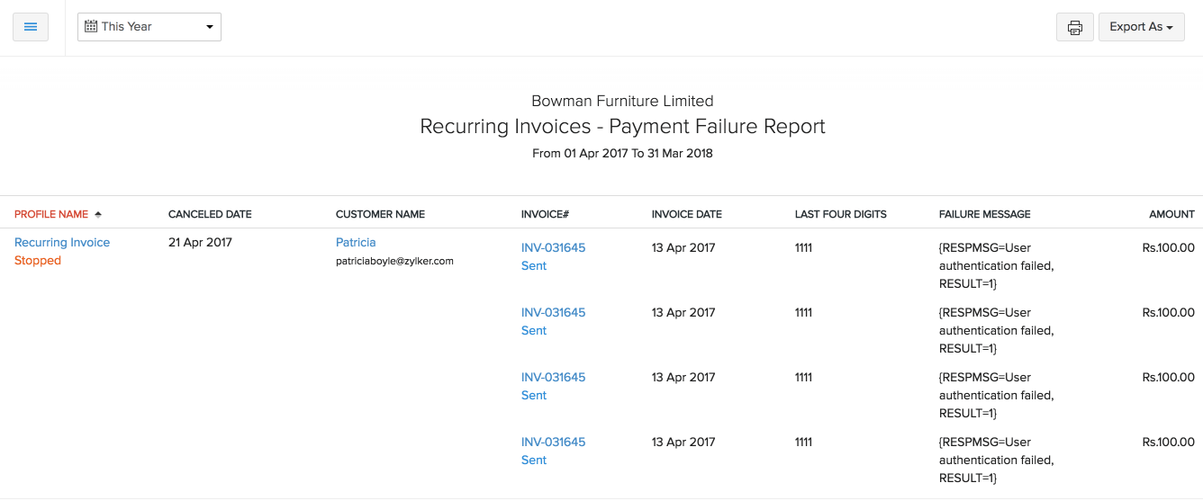The image size is (1203, 501).
Task: Click the Canceled Date column header
Action: click(x=210, y=215)
